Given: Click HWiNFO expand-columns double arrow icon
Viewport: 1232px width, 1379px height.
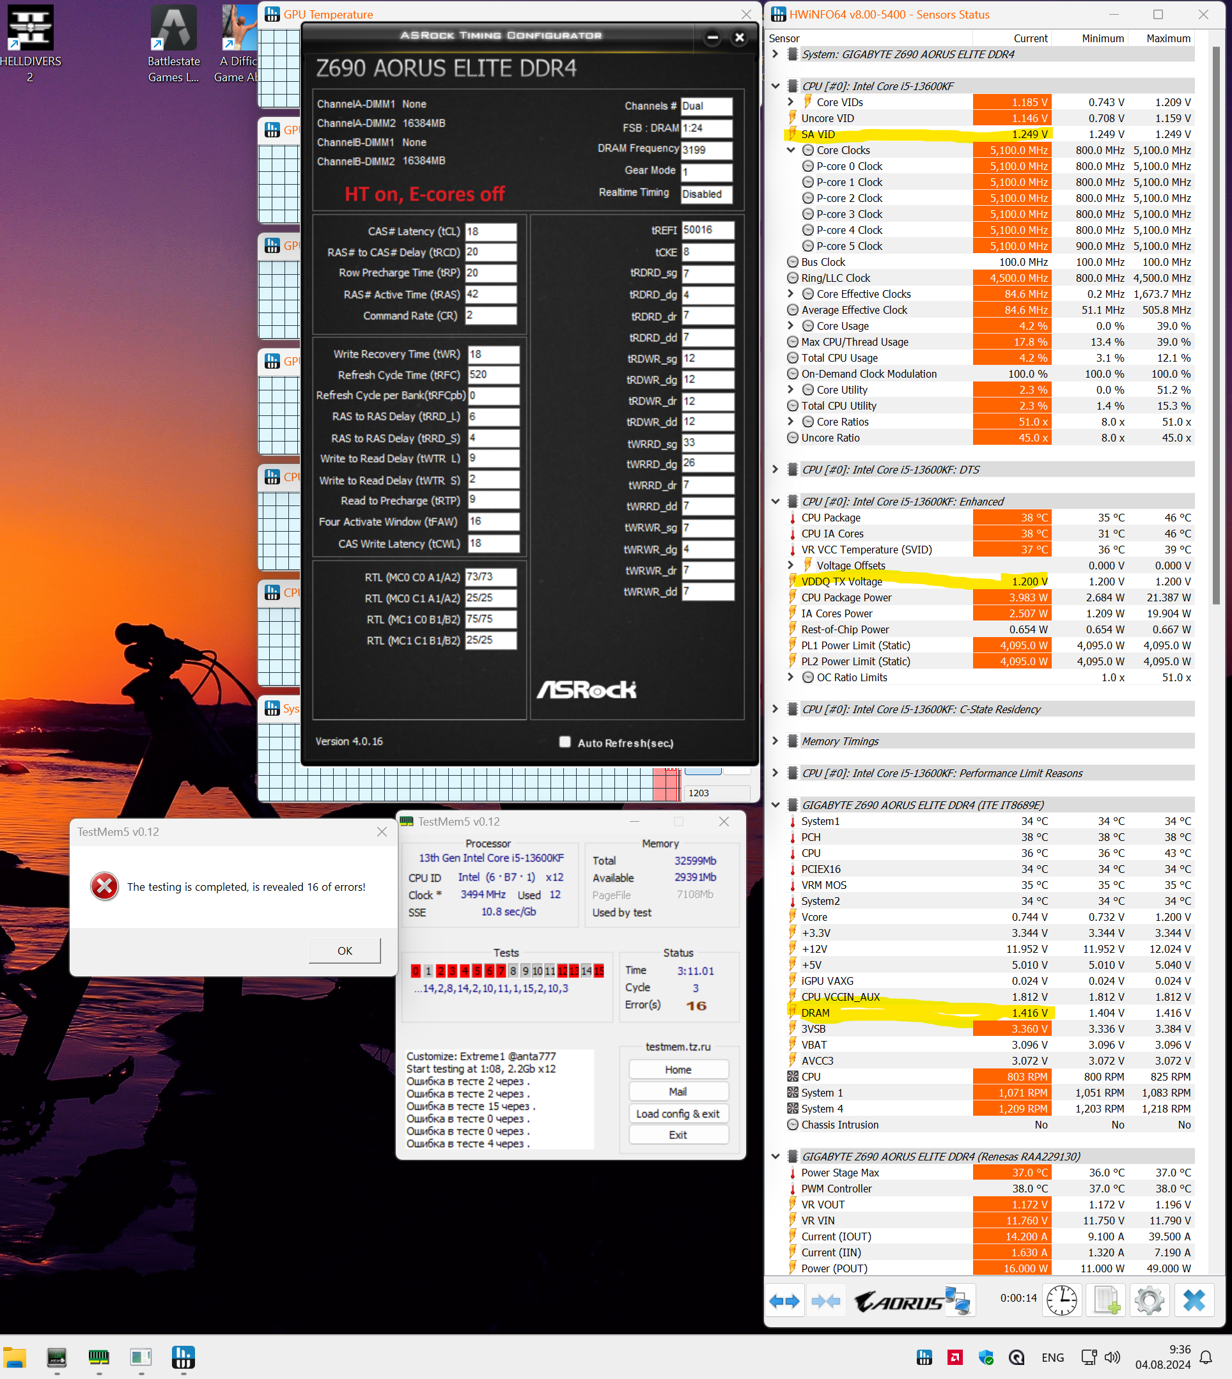Looking at the screenshot, I should pyautogui.click(x=784, y=1300).
